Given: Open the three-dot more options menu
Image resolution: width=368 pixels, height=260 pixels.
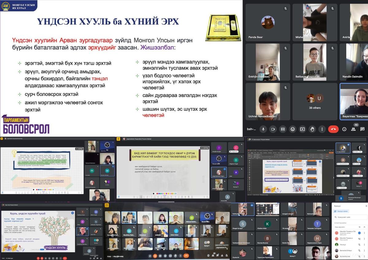Looking at the screenshot, I should [x=322, y=129].
